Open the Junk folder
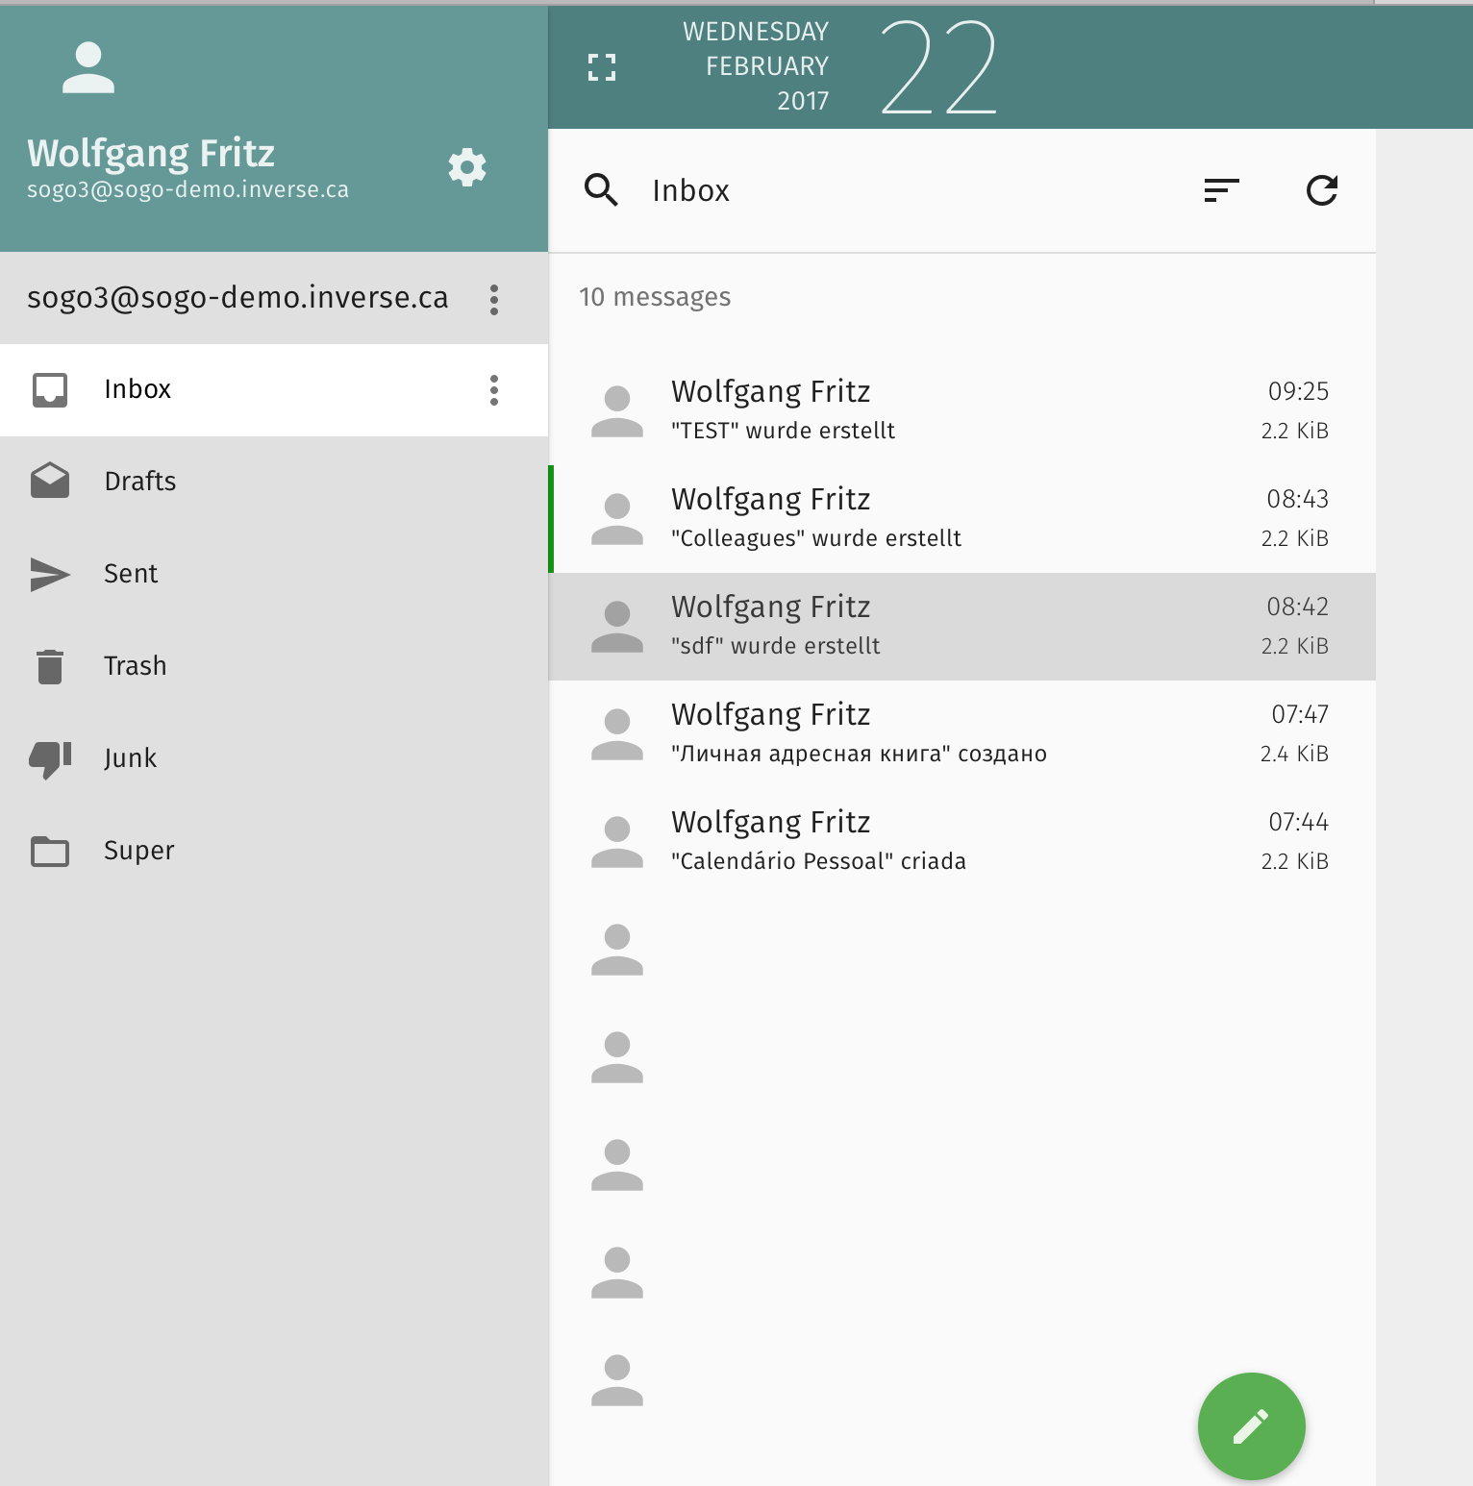1473x1486 pixels. click(x=130, y=758)
